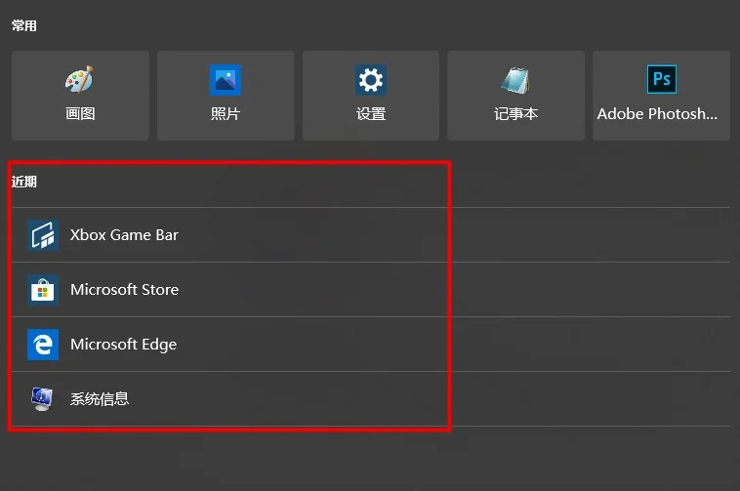Click the 照片 photos app icon
The height and width of the screenshot is (491, 740).
[226, 80]
